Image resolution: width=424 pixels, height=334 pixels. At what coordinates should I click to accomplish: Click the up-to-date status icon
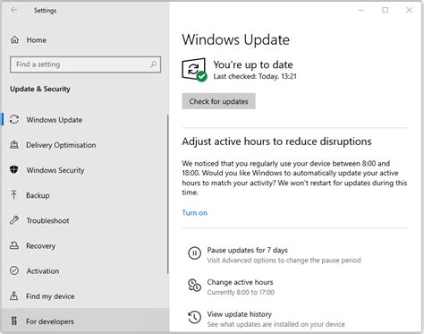tap(194, 70)
